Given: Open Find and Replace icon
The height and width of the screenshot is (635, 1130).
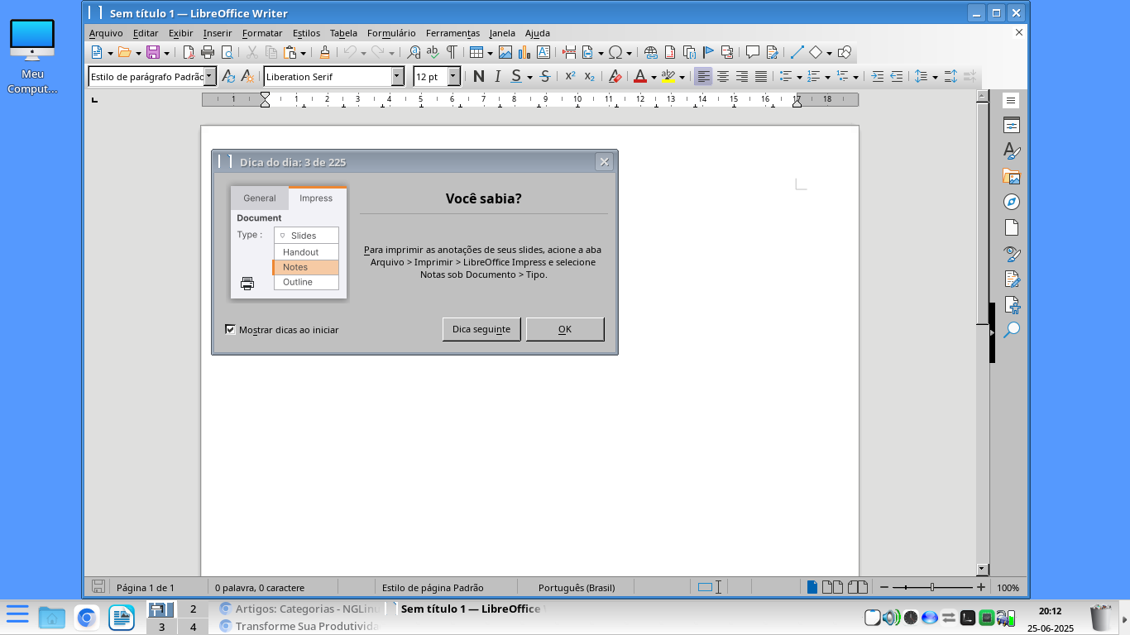Looking at the screenshot, I should (414, 52).
